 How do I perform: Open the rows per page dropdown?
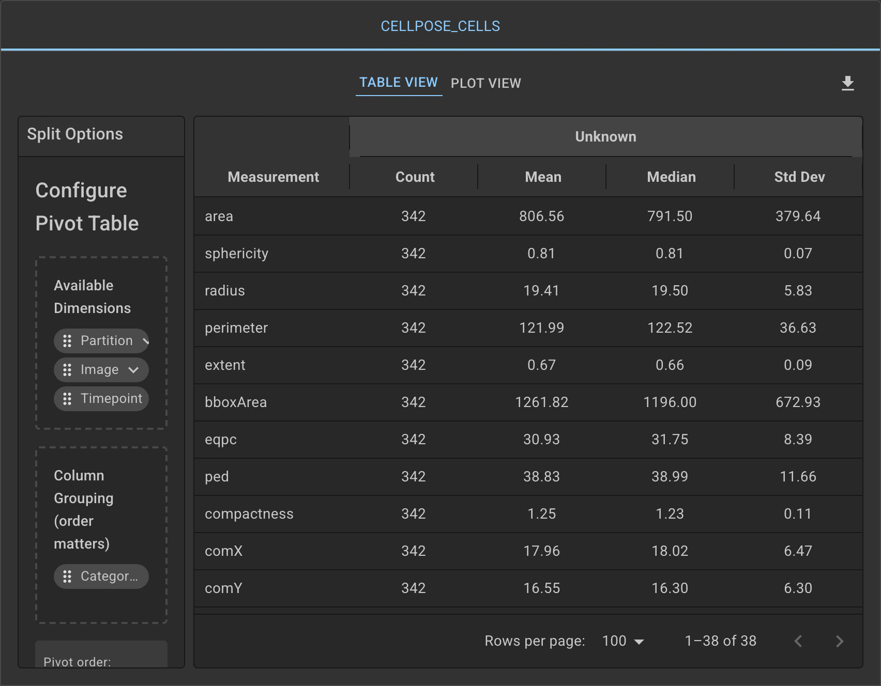[623, 641]
